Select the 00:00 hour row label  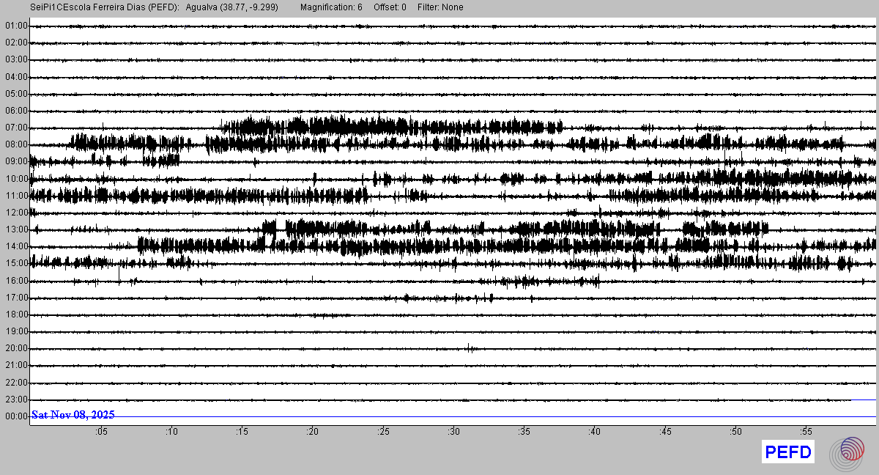tap(15, 416)
